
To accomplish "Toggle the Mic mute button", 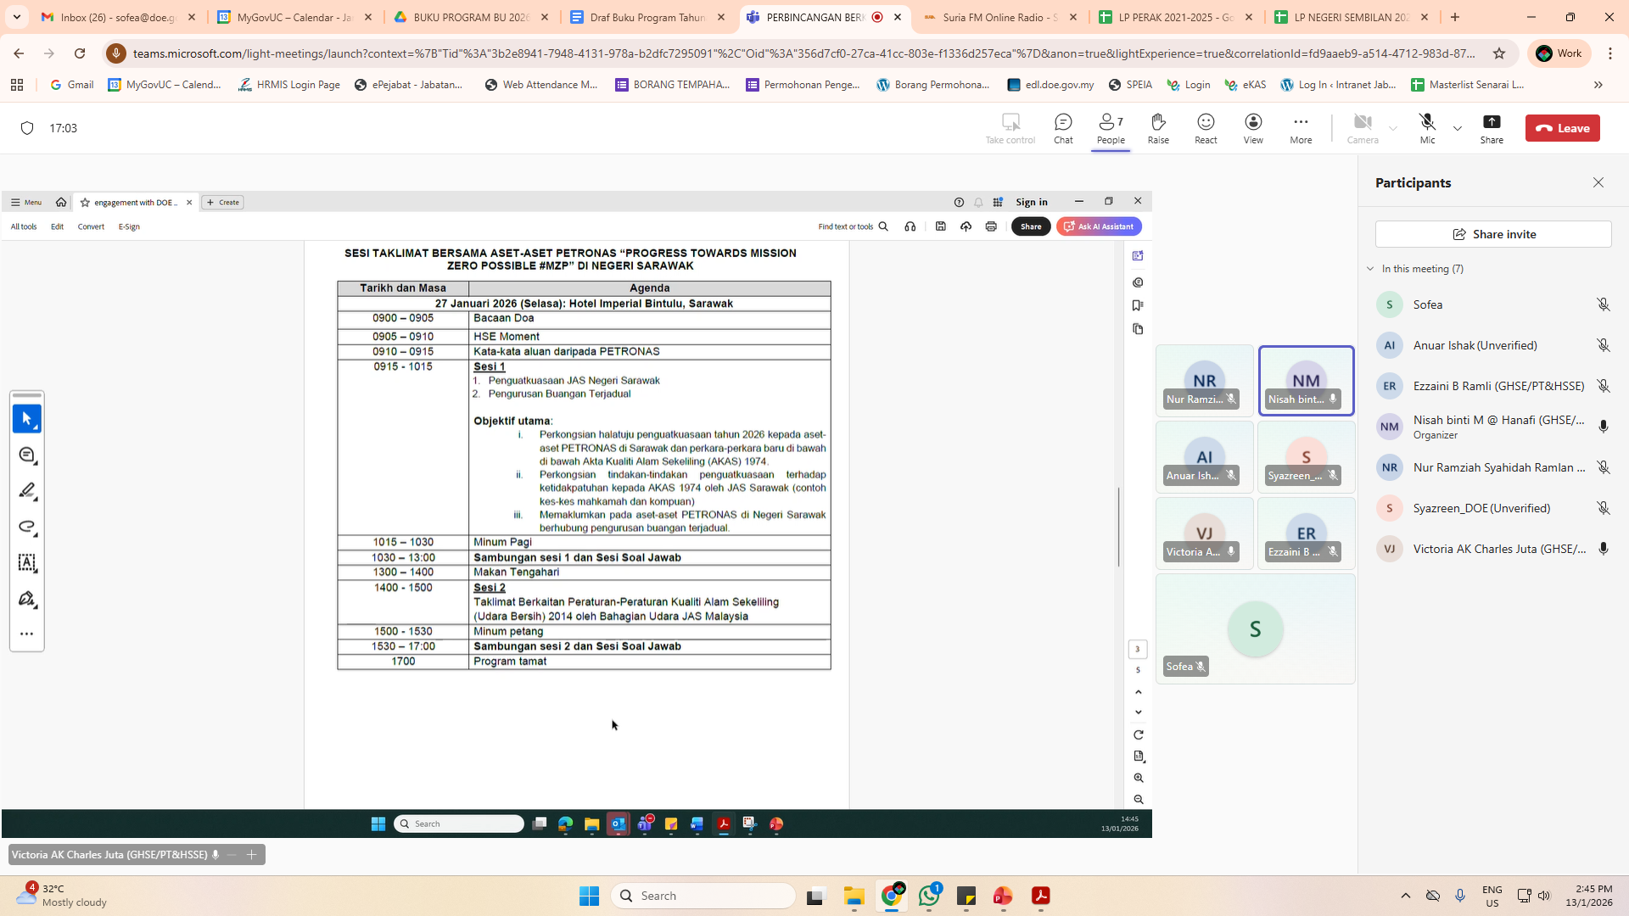I will (1428, 128).
